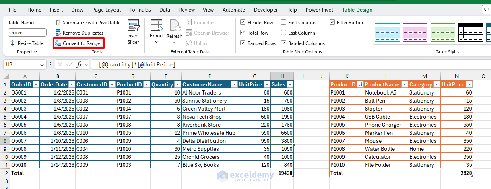This screenshot has width=491, height=189.
Task: Select the Home category cell
Action: (x=424, y=149)
